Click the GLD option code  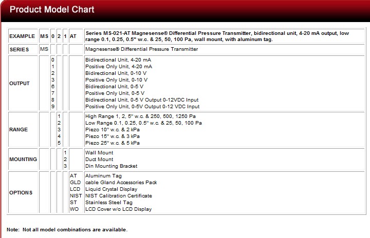pyautogui.click(x=75, y=183)
